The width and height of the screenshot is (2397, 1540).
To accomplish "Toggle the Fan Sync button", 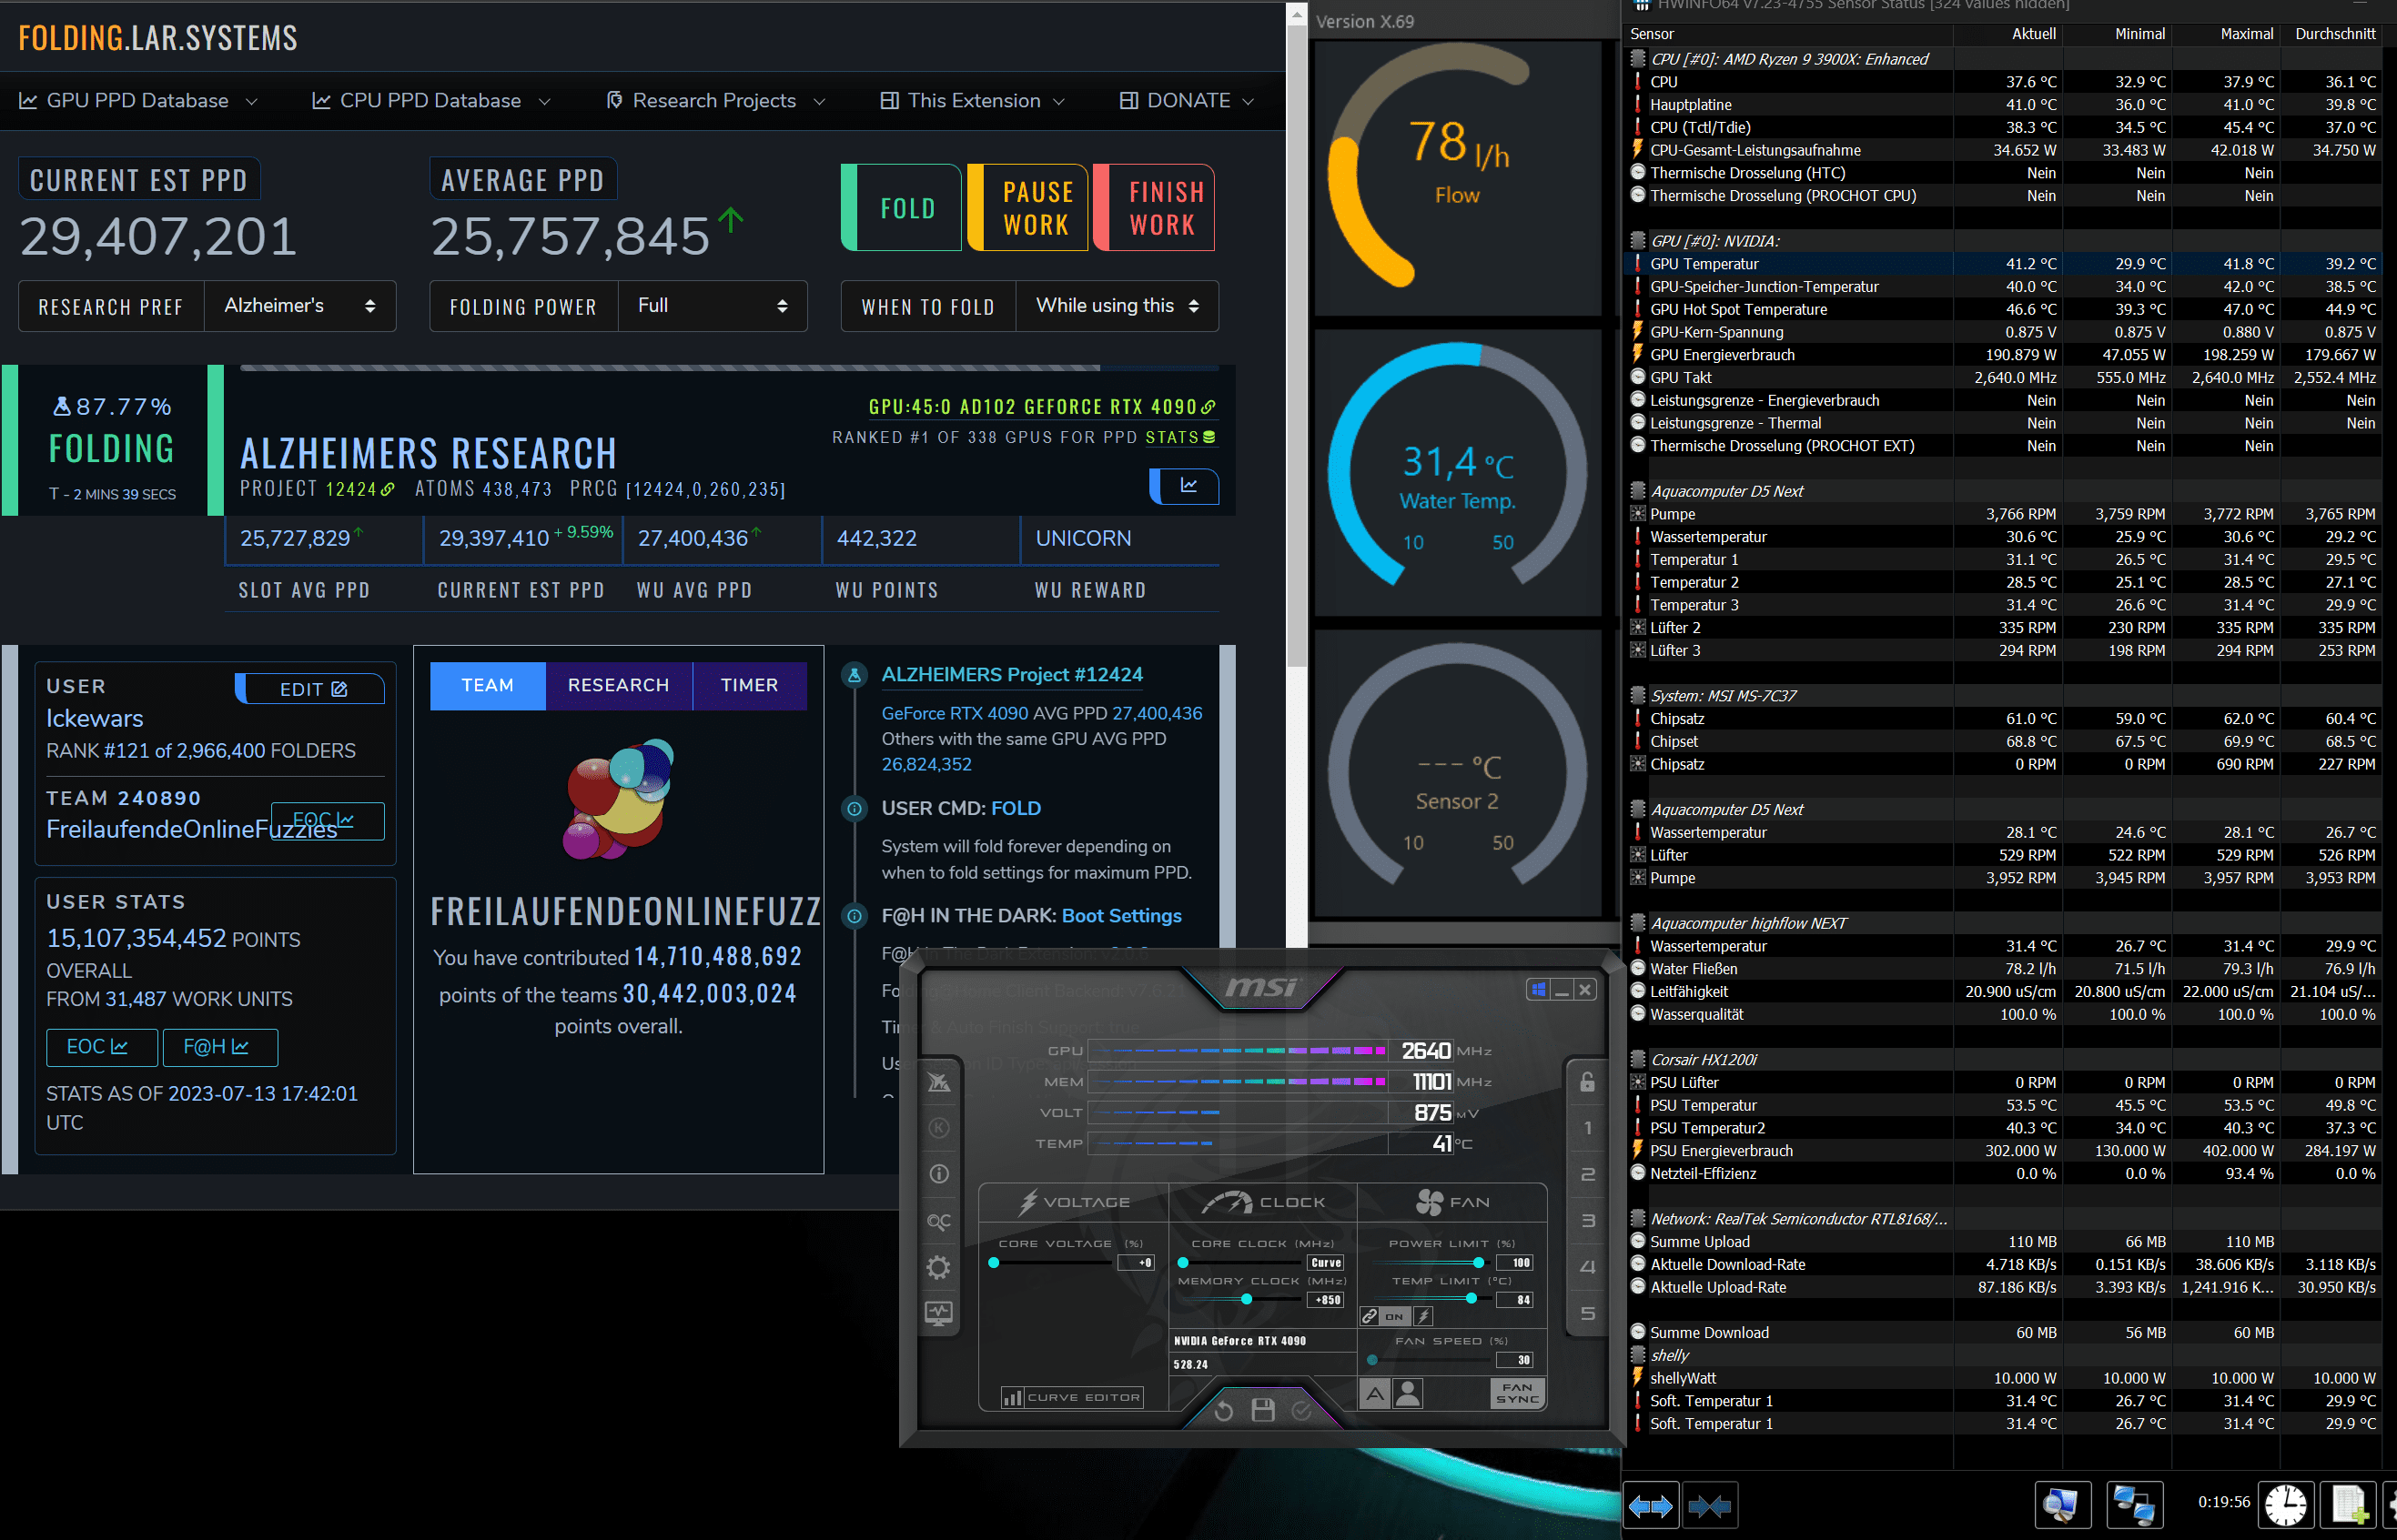I will pos(1517,1393).
